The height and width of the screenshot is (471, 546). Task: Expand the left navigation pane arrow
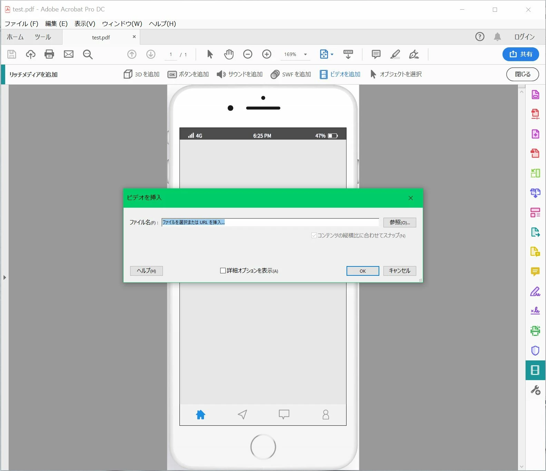coord(4,277)
